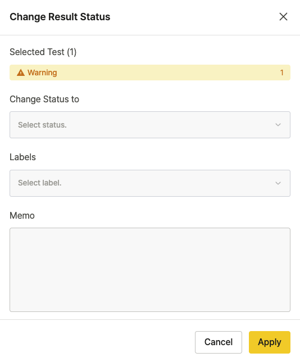Click the Labels field label
The height and width of the screenshot is (362, 300).
tap(22, 157)
